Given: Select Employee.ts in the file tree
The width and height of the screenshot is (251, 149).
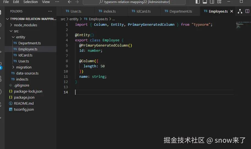Looking at the screenshot, I should point(31,49).
